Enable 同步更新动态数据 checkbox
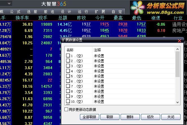This screenshot has width=187, height=125. pos(66,109)
